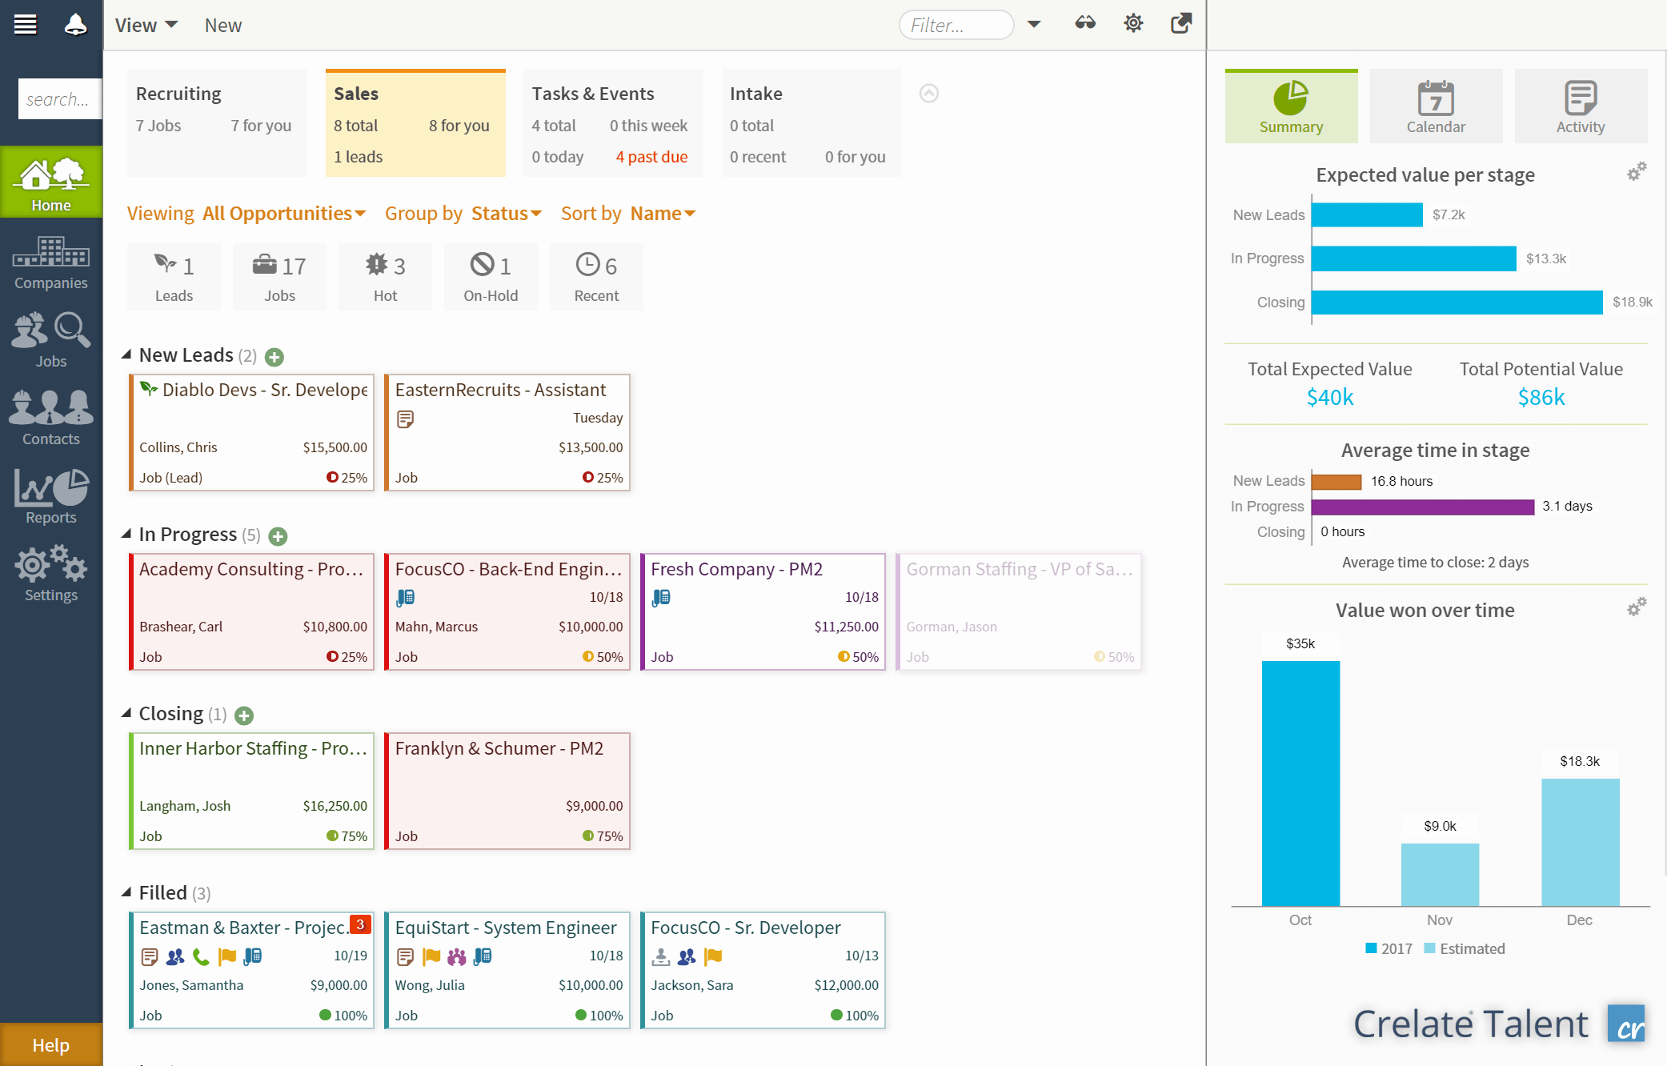Viewport: 1667px width, 1066px height.
Task: Toggle the On-Hold filter
Action: tap(491, 277)
